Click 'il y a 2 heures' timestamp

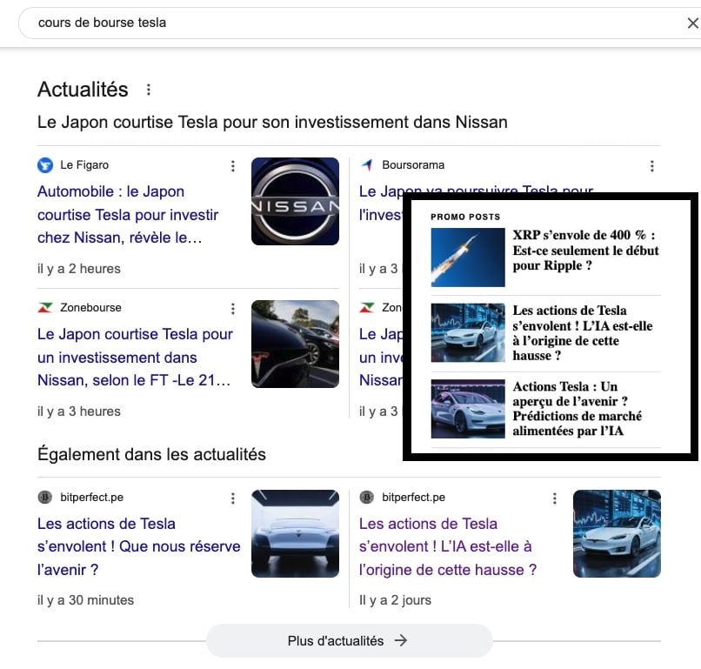tap(79, 269)
